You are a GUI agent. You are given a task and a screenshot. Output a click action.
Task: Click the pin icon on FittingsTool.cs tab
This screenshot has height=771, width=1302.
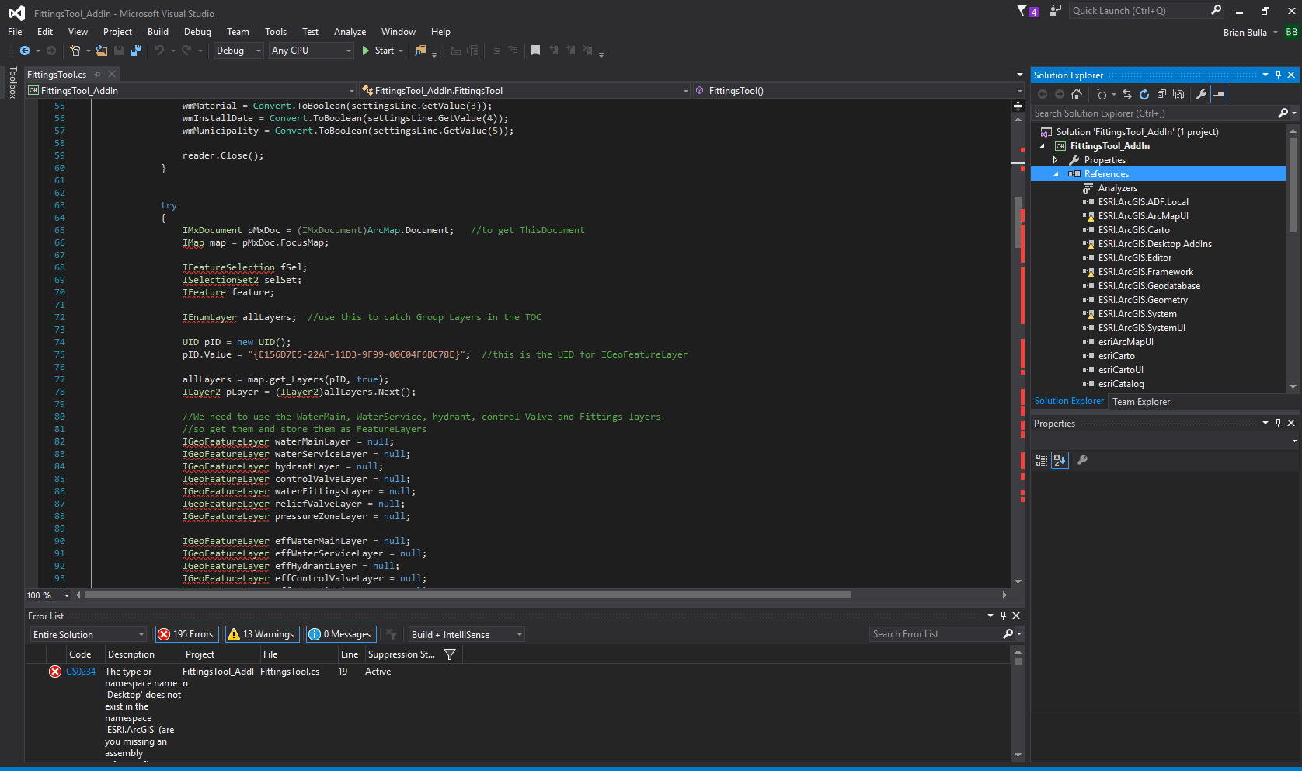(x=98, y=75)
